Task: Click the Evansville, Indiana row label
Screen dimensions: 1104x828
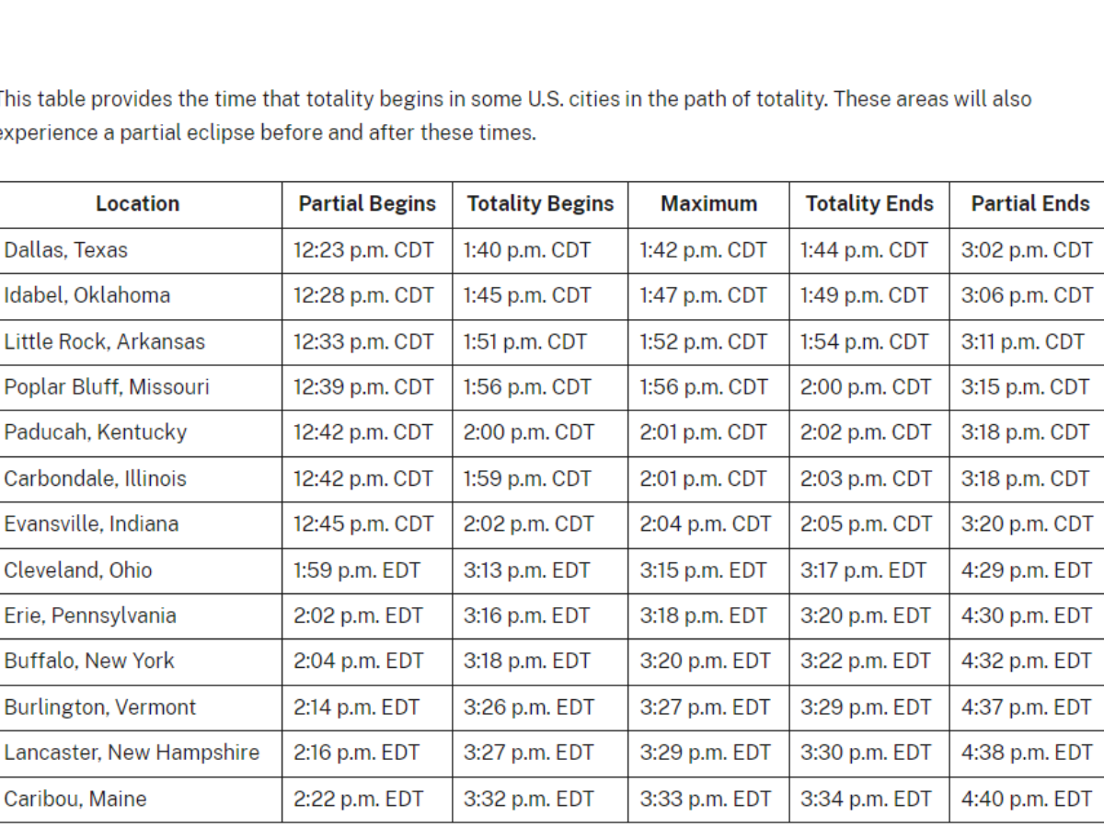Action: point(92,524)
